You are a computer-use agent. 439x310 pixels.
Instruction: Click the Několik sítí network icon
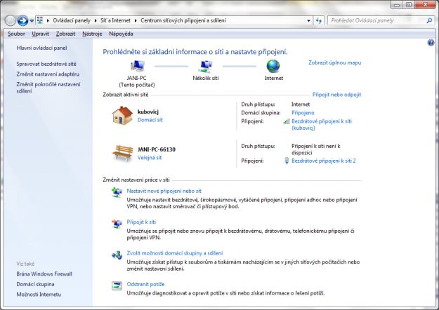[x=206, y=67]
